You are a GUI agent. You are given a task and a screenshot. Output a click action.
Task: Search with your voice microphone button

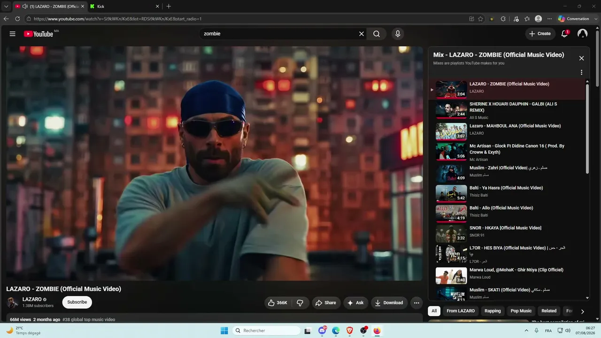(x=398, y=34)
